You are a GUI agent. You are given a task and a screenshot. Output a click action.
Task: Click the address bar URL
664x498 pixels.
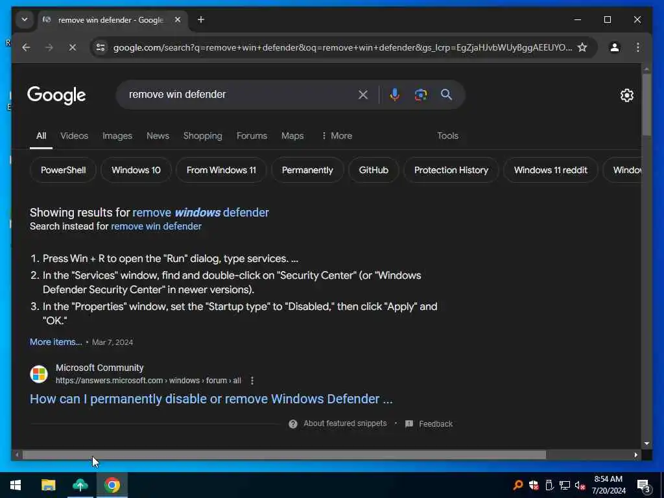(342, 47)
